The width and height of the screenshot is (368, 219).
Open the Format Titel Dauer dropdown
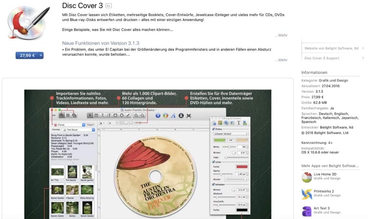click(x=78, y=130)
